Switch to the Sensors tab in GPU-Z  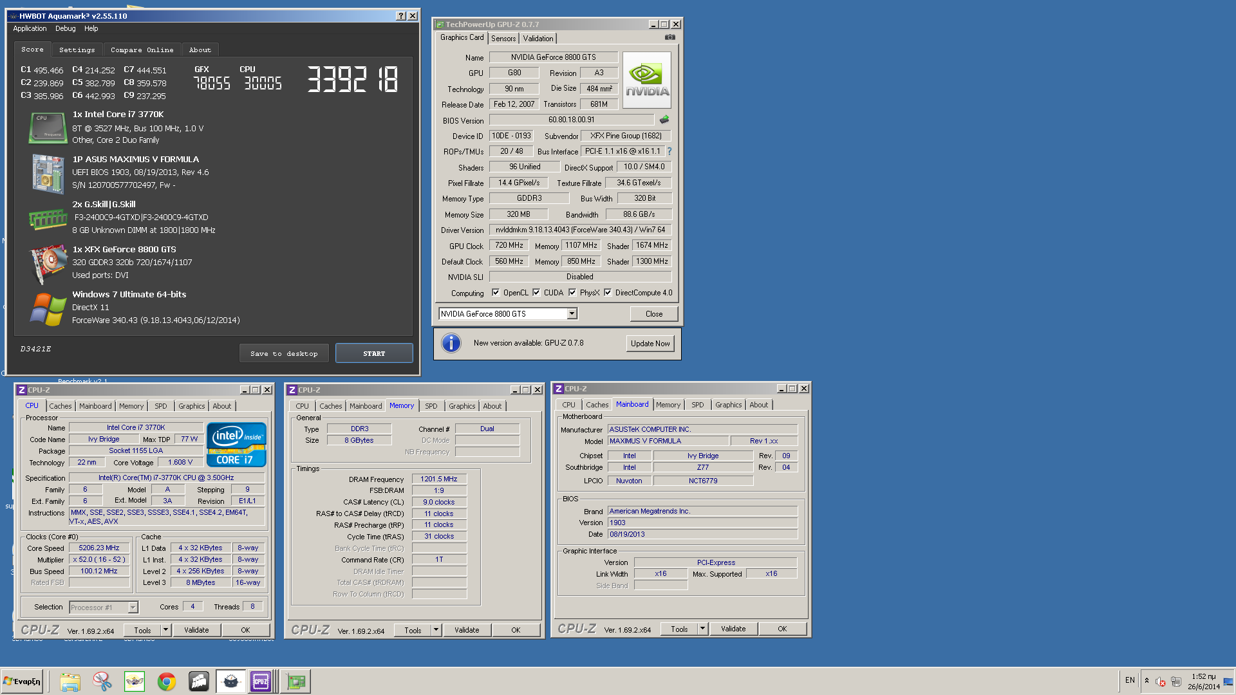(503, 39)
